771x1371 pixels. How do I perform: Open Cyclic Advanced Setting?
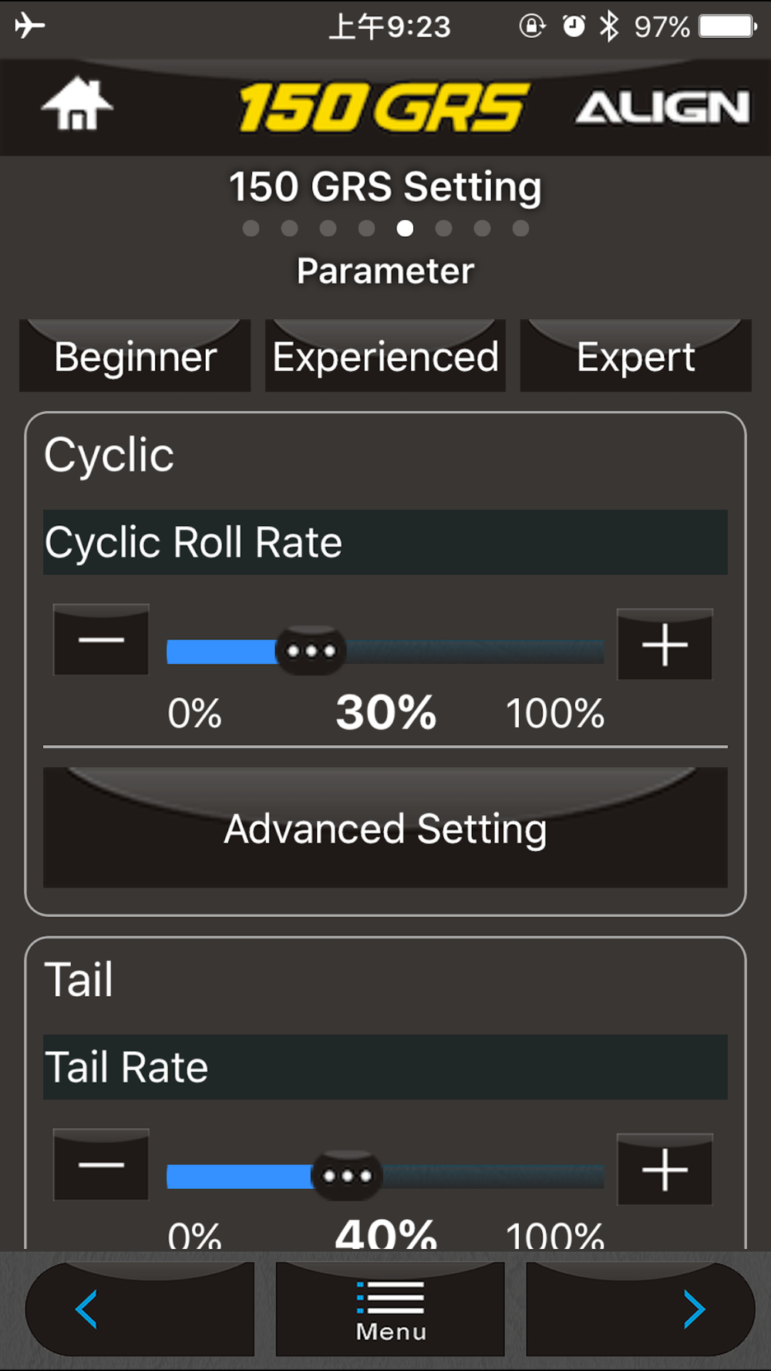tap(385, 828)
